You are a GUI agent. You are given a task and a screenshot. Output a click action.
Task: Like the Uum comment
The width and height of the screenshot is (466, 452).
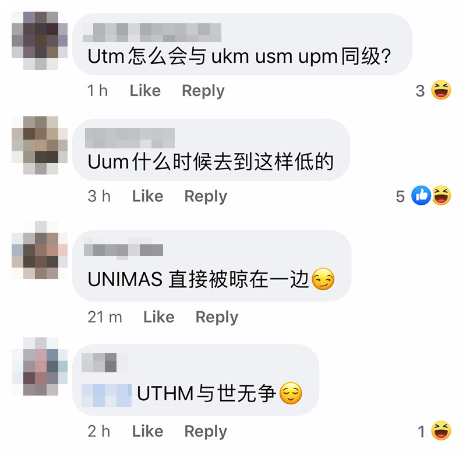tap(147, 196)
